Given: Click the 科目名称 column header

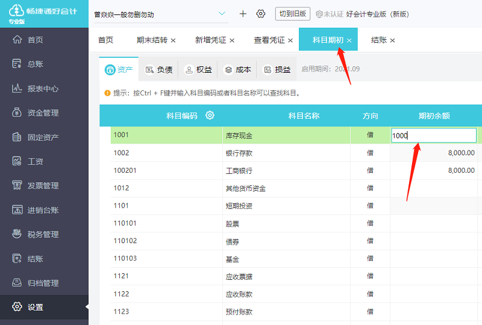Looking at the screenshot, I should coord(304,116).
